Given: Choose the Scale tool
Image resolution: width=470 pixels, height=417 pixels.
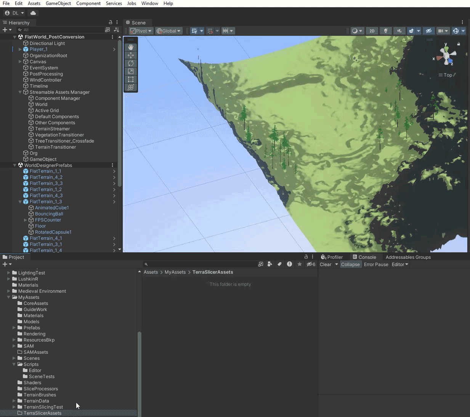Looking at the screenshot, I should tap(131, 71).
